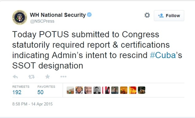This screenshot has height=118, width=195.
Task: Follow WH National Security account
Action: point(169,16)
